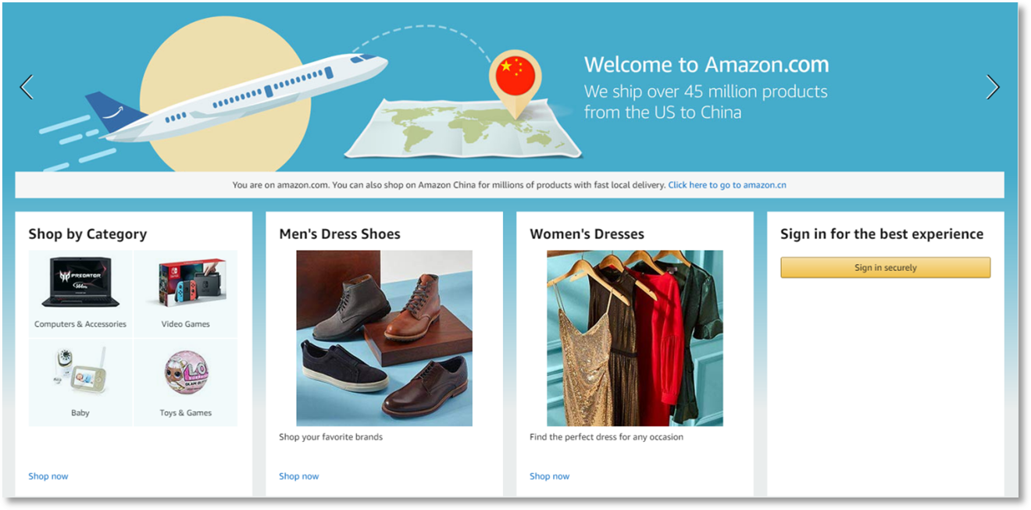
Task: Click Shop now under Shop by Category
Action: [48, 476]
